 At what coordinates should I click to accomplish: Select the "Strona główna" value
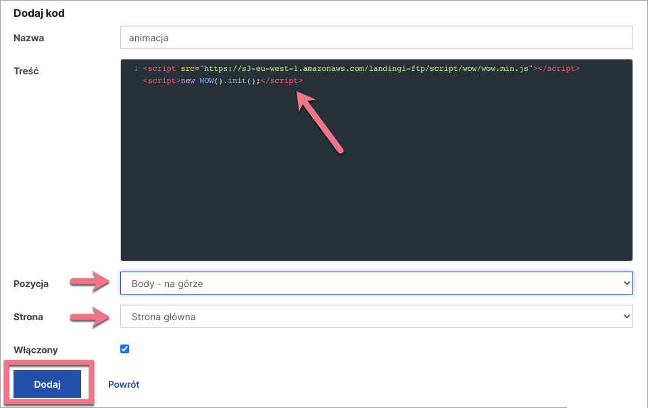click(x=163, y=316)
